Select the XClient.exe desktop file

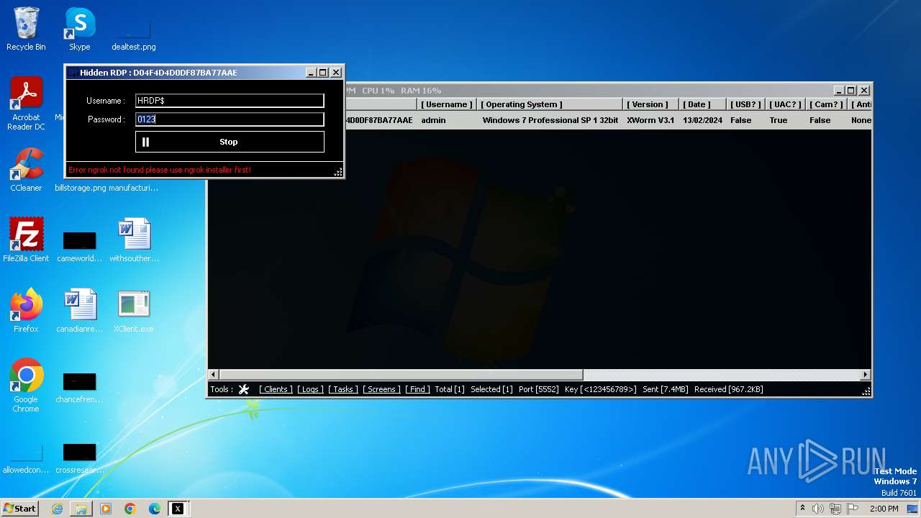tap(134, 311)
